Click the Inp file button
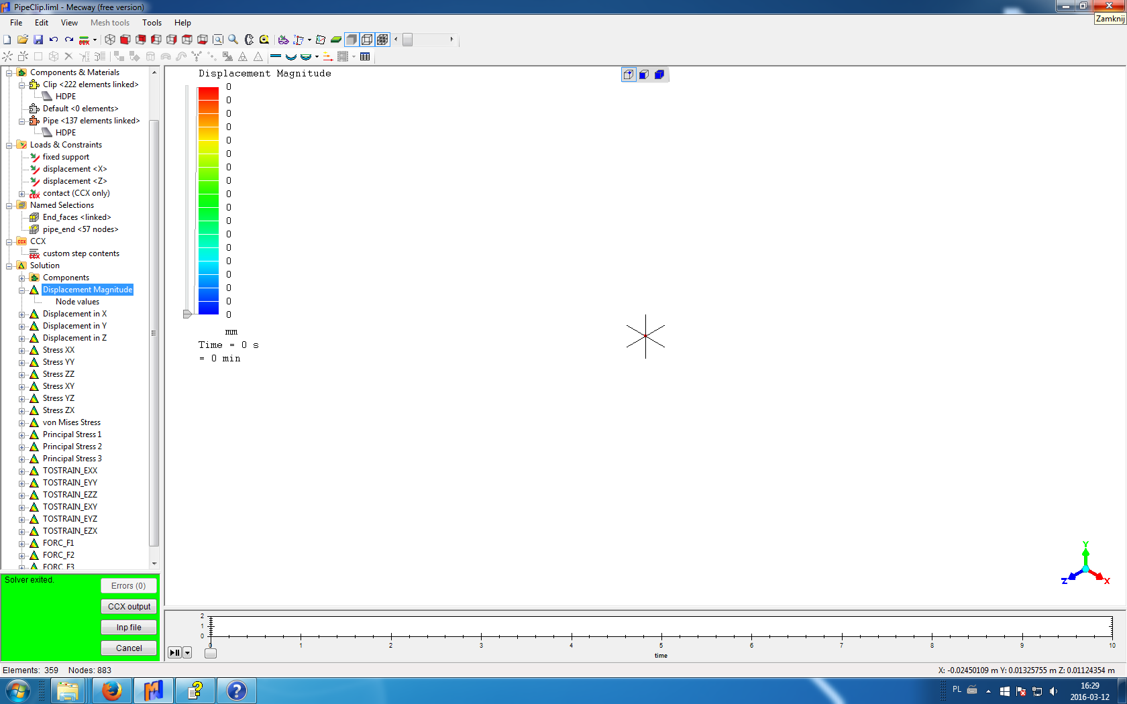Screen dimensions: 1127x704 click(x=129, y=628)
